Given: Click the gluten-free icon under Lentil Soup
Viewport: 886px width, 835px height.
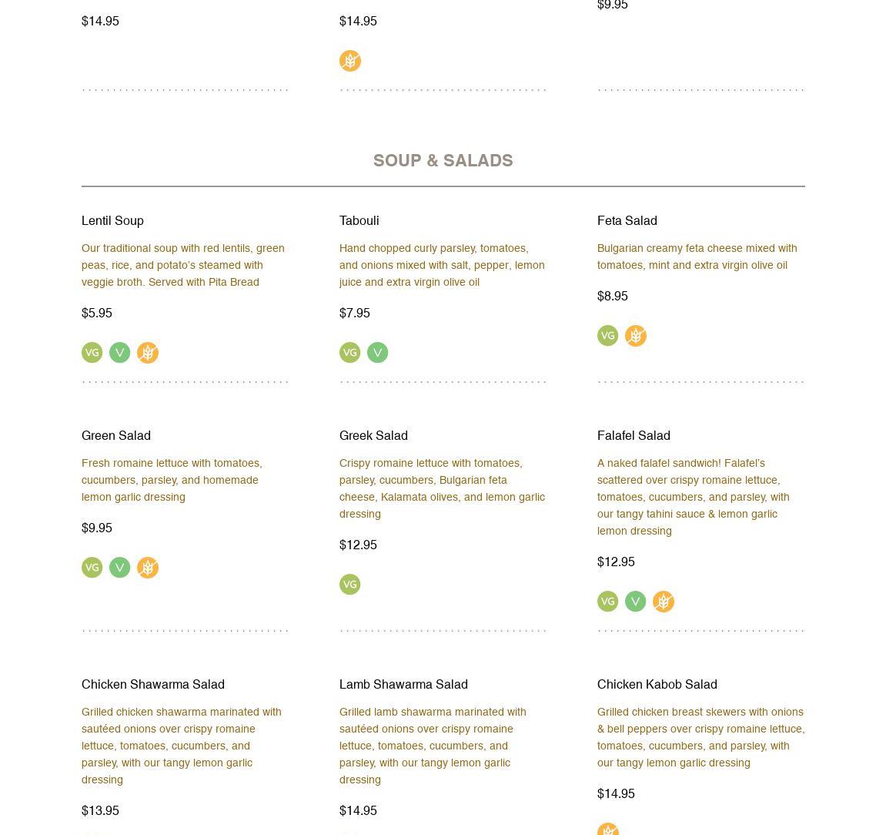Looking at the screenshot, I should pyautogui.click(x=148, y=353).
